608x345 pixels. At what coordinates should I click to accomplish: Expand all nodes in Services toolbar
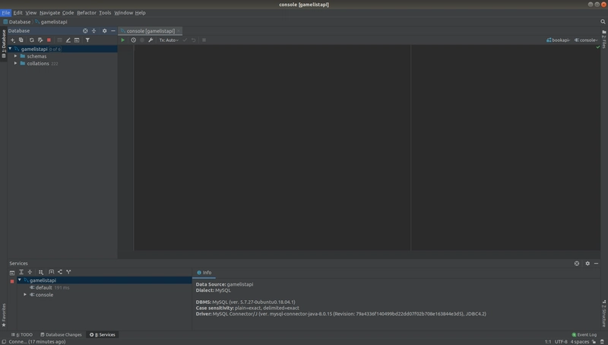click(x=21, y=272)
